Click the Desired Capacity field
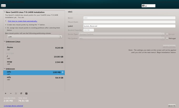The height and width of the screenshot is (108, 179). click(x=89, y=30)
